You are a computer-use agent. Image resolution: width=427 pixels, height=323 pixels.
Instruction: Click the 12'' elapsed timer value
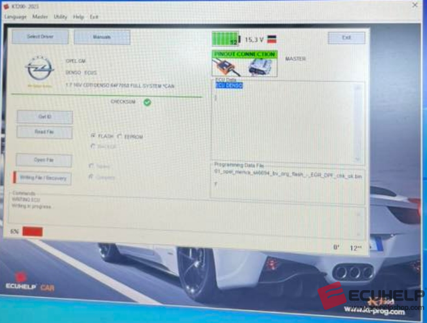coord(355,247)
